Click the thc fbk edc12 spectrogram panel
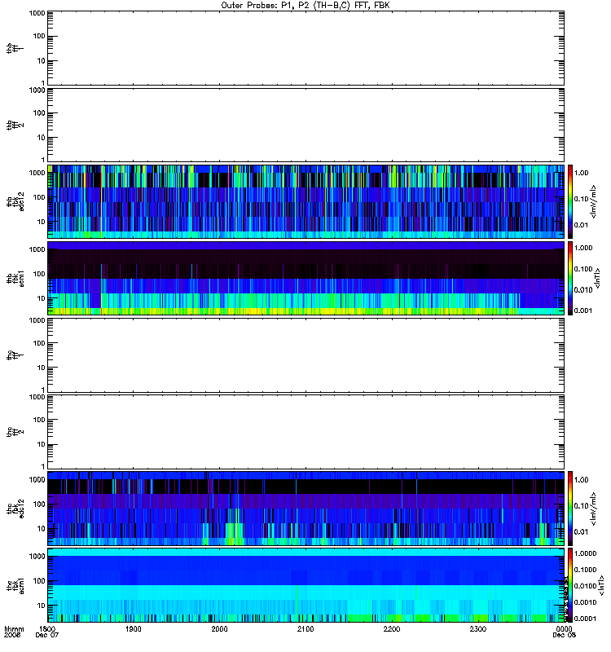Image resolution: width=611 pixels, height=652 pixels. [306, 508]
